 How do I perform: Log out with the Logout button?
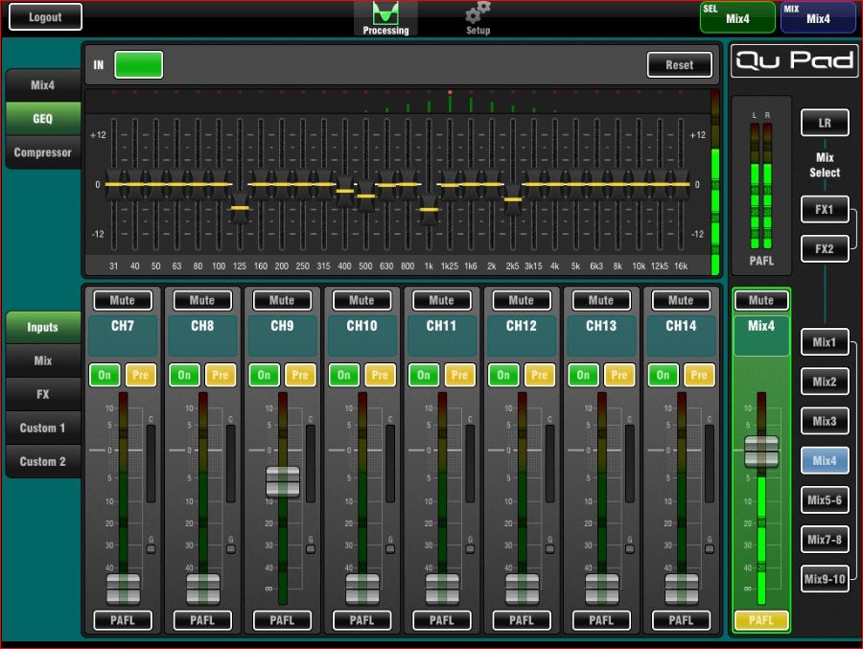(x=45, y=17)
